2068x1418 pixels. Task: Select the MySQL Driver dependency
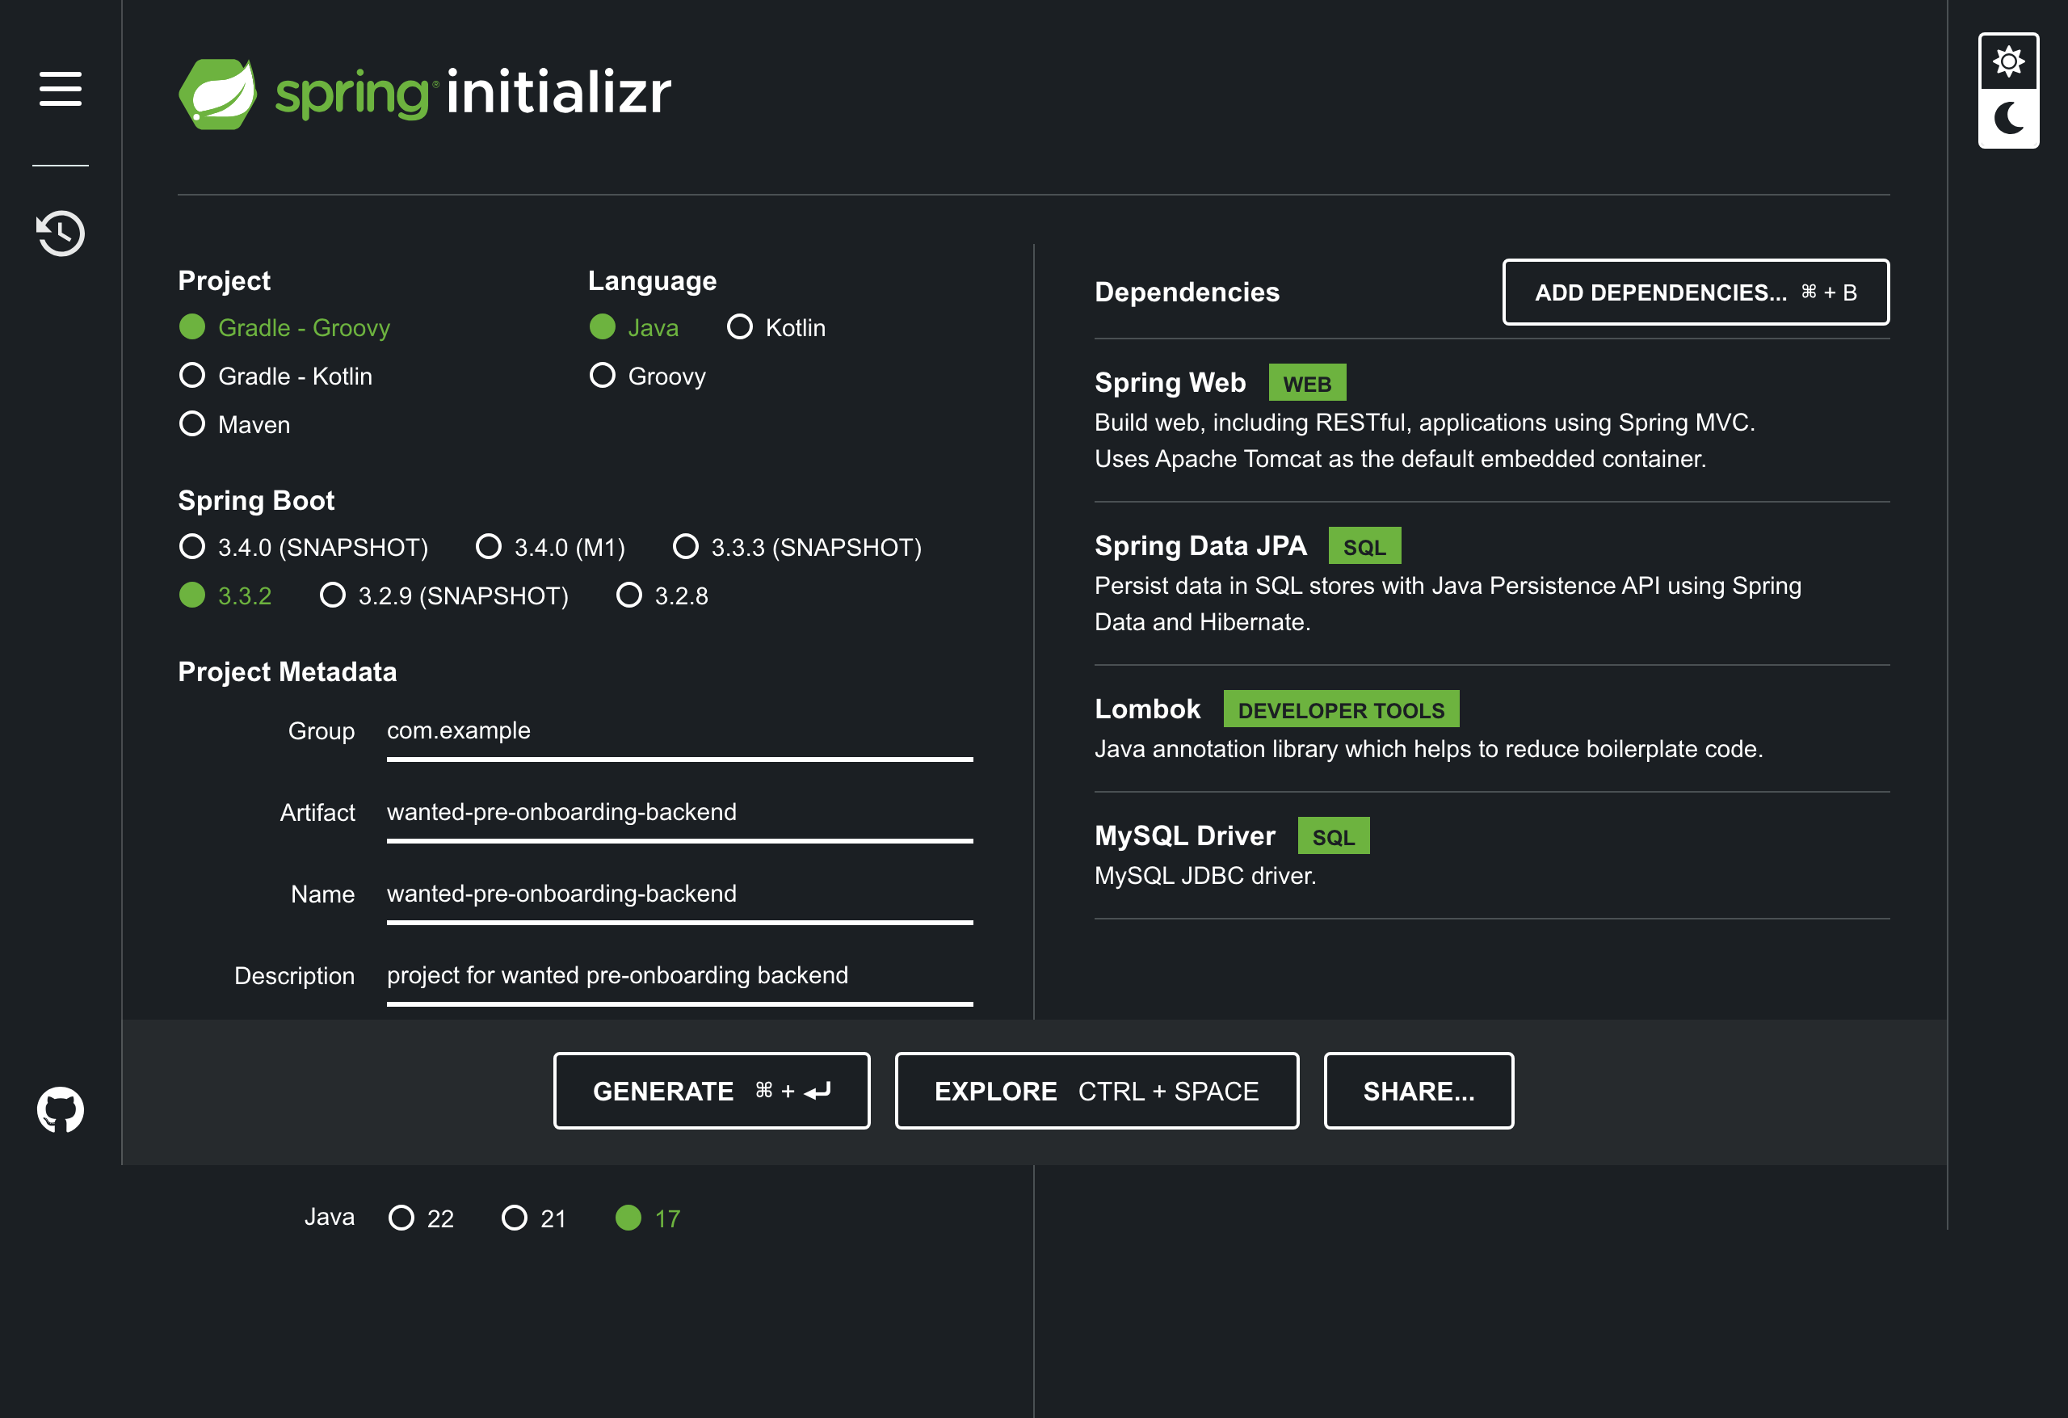pos(1491,855)
